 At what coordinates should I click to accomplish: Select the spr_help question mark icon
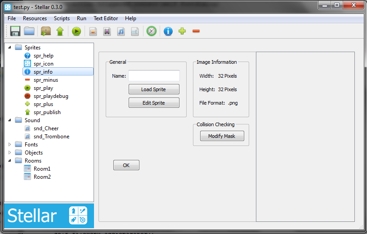coord(27,56)
